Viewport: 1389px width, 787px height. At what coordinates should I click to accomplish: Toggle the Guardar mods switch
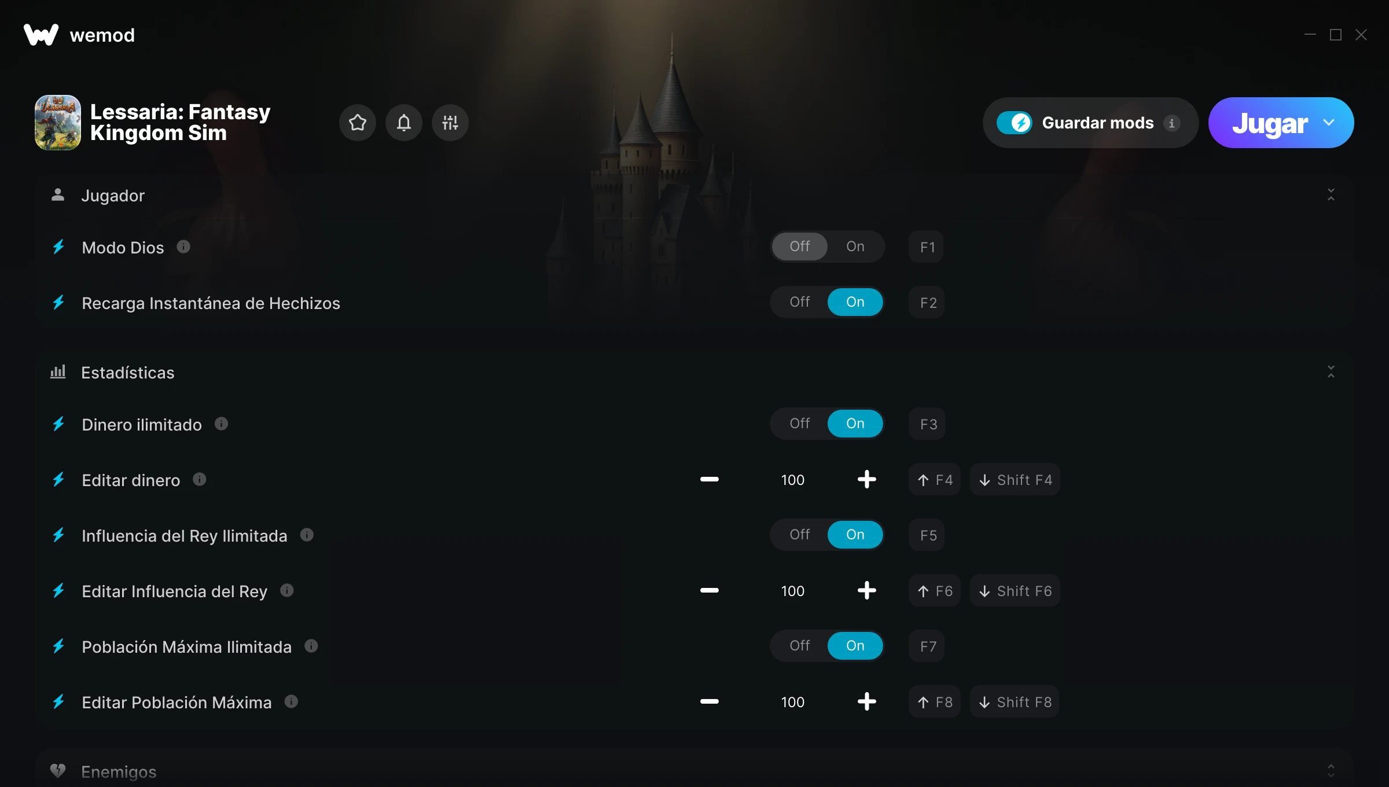pos(1014,123)
